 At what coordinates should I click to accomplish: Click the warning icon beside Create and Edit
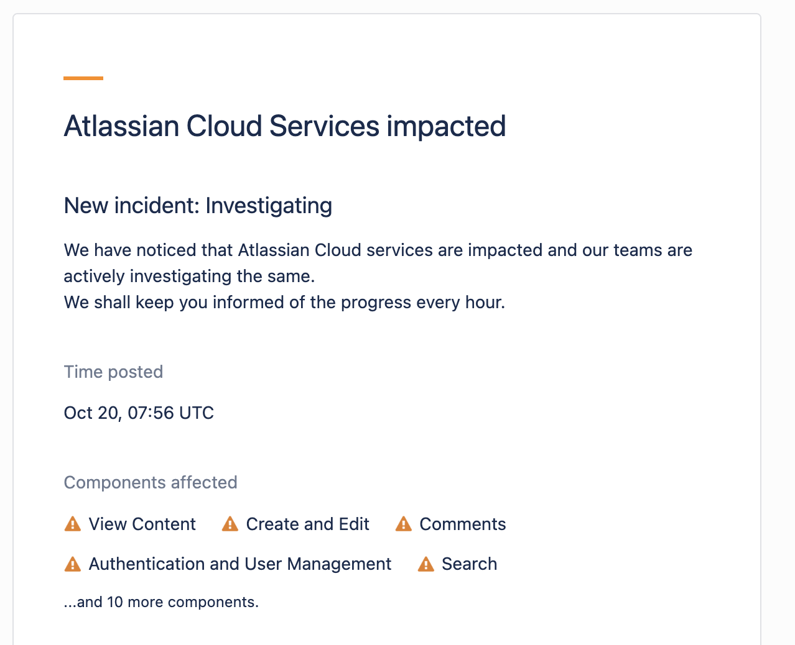(230, 524)
